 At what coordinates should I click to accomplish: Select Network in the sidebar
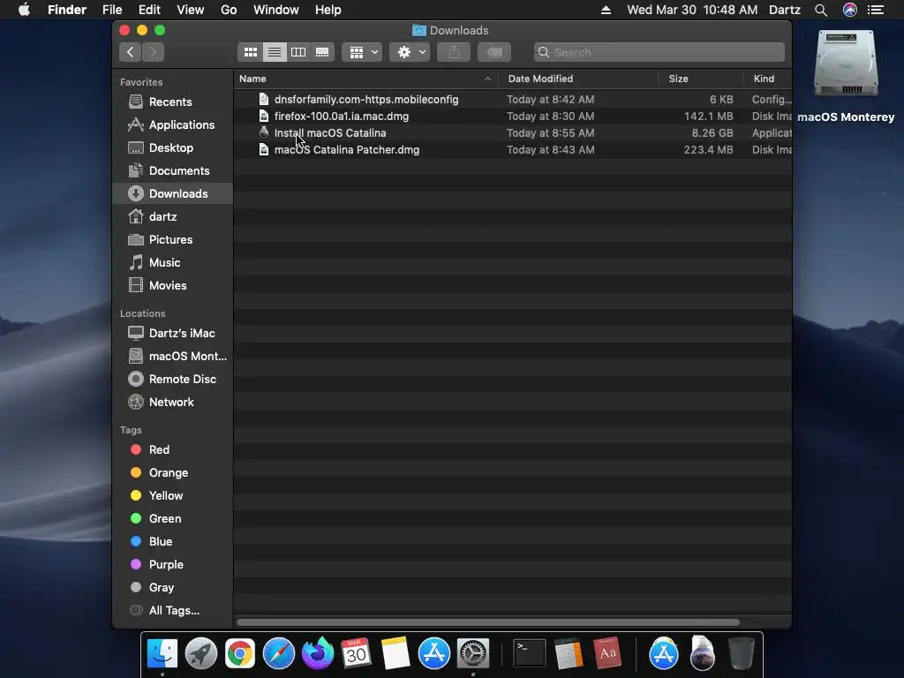(x=172, y=403)
